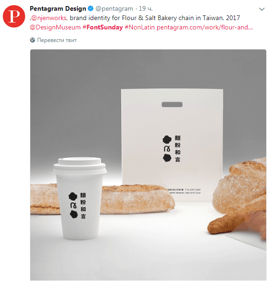Click Перевести твит to translate
This screenshot has height=282, width=269.
coord(57,40)
